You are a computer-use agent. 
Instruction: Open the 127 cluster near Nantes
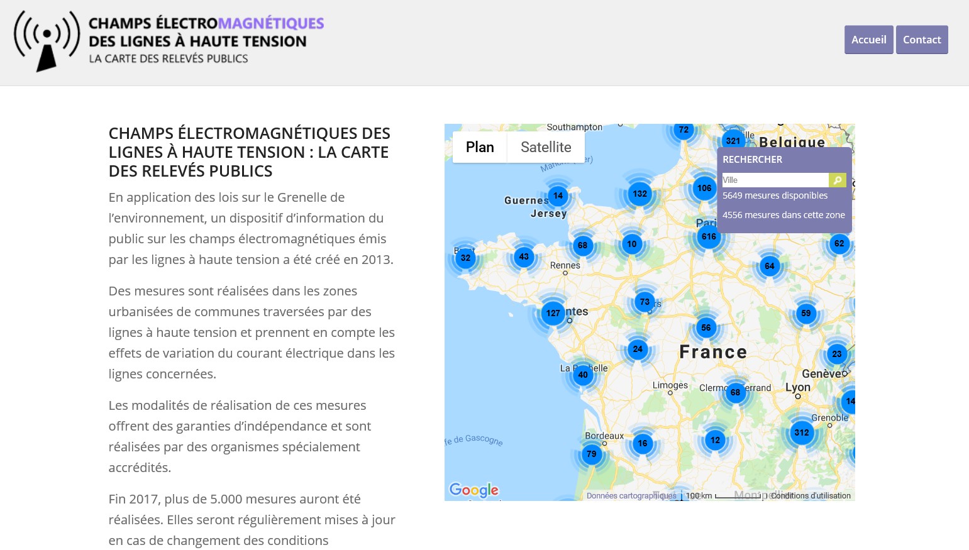(x=553, y=313)
